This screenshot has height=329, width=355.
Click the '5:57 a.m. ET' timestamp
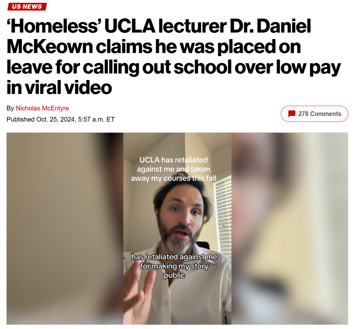coord(96,119)
